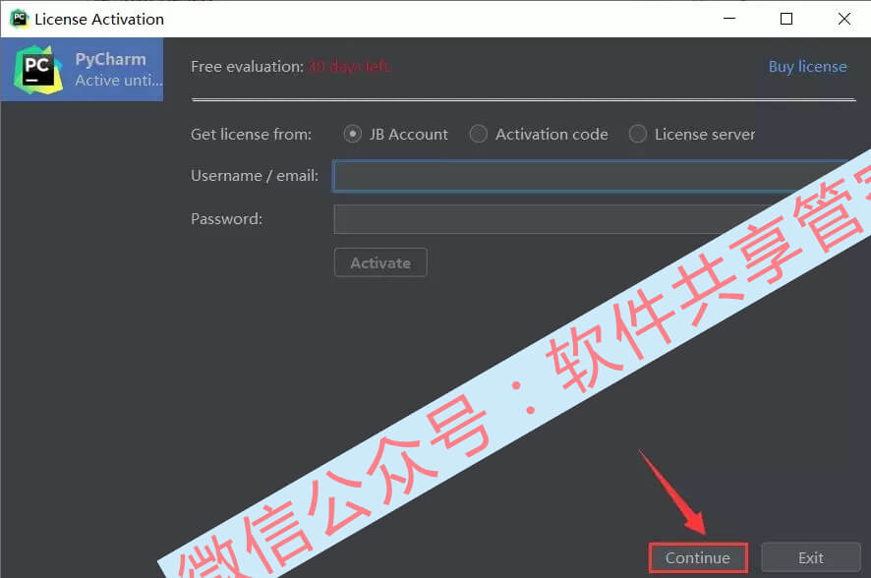Click the 'Free evaluation:' label text

pyautogui.click(x=247, y=67)
